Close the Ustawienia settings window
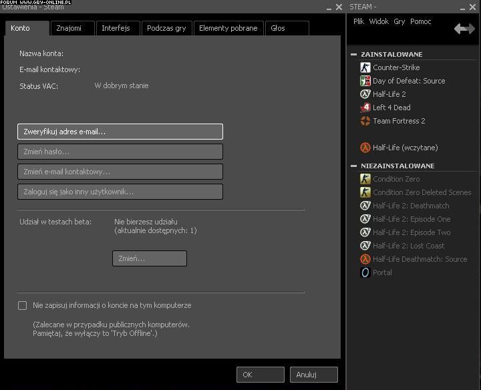481x390 pixels. point(339,7)
